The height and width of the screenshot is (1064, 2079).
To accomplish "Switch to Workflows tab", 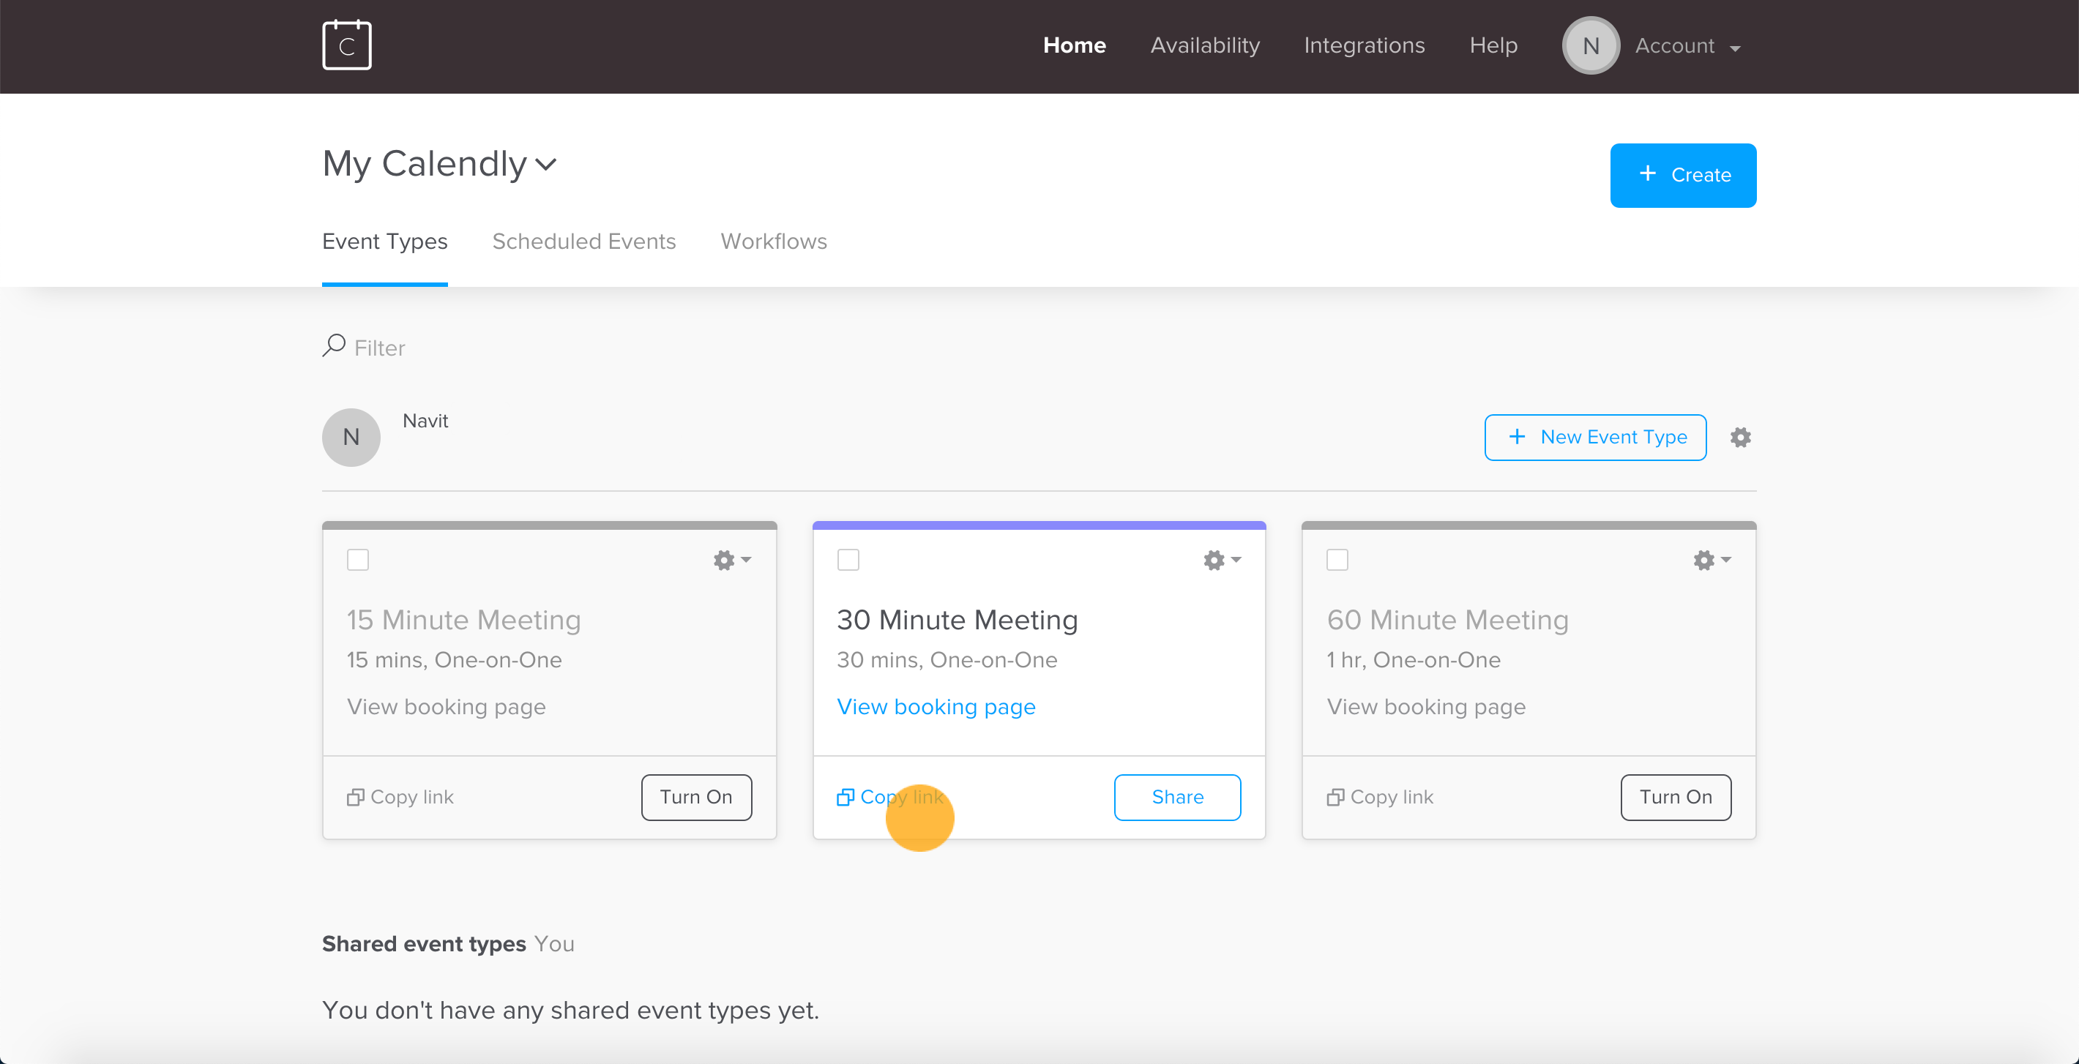I will [x=774, y=241].
